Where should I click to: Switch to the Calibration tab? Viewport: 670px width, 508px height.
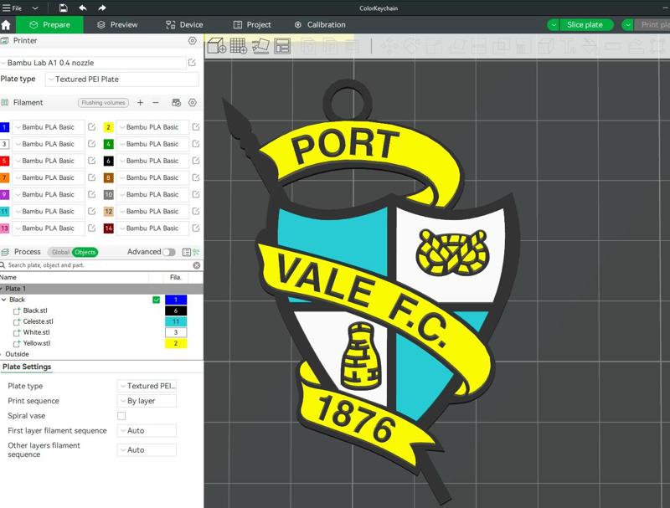320,25
